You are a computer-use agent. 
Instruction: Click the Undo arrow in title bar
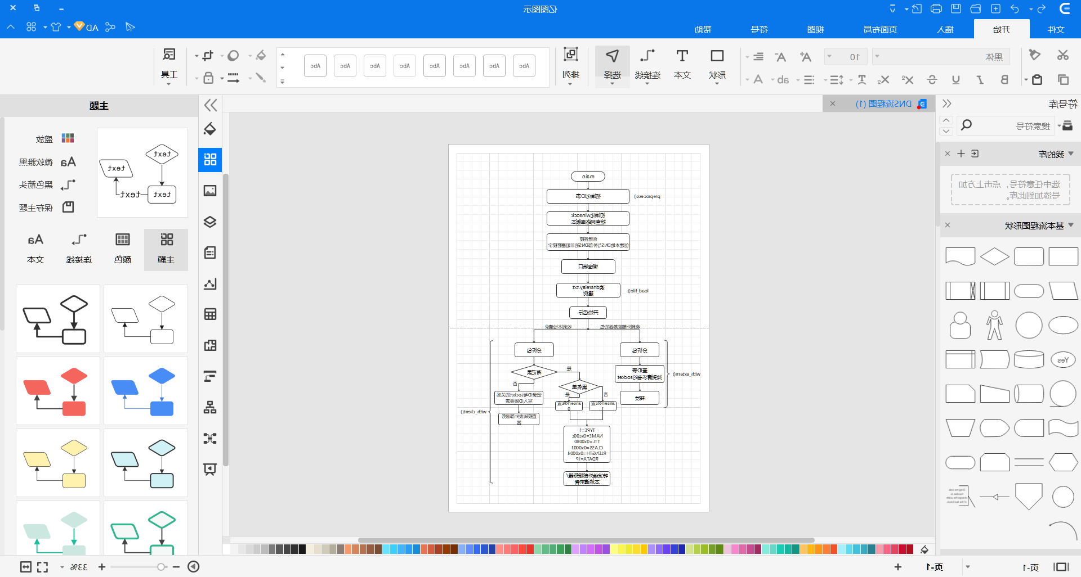[x=1015, y=8]
